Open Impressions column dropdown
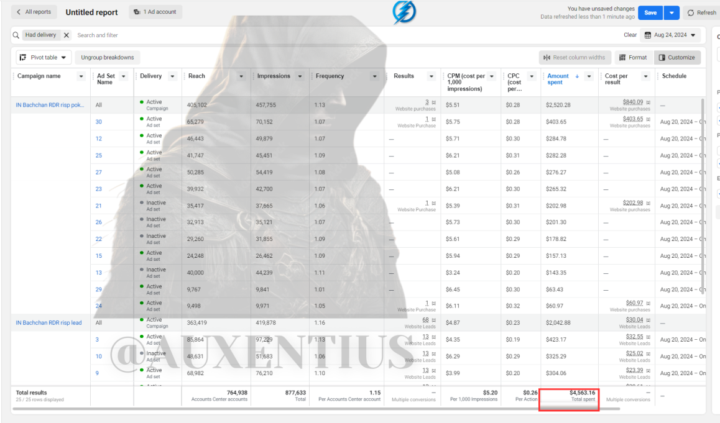The image size is (720, 423). click(x=300, y=76)
